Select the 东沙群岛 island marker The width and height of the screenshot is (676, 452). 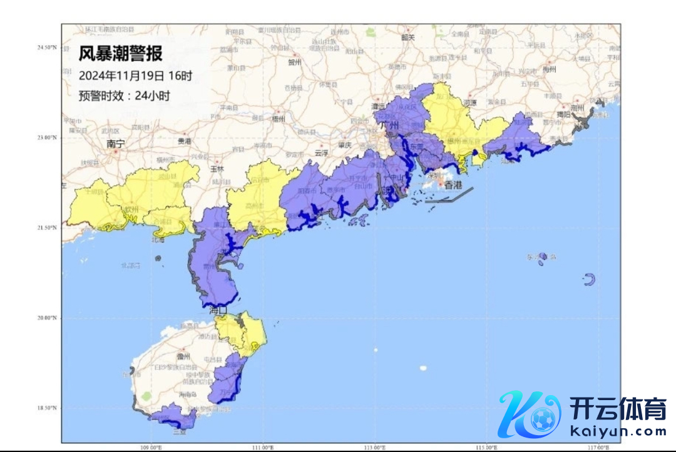pyautogui.click(x=542, y=256)
